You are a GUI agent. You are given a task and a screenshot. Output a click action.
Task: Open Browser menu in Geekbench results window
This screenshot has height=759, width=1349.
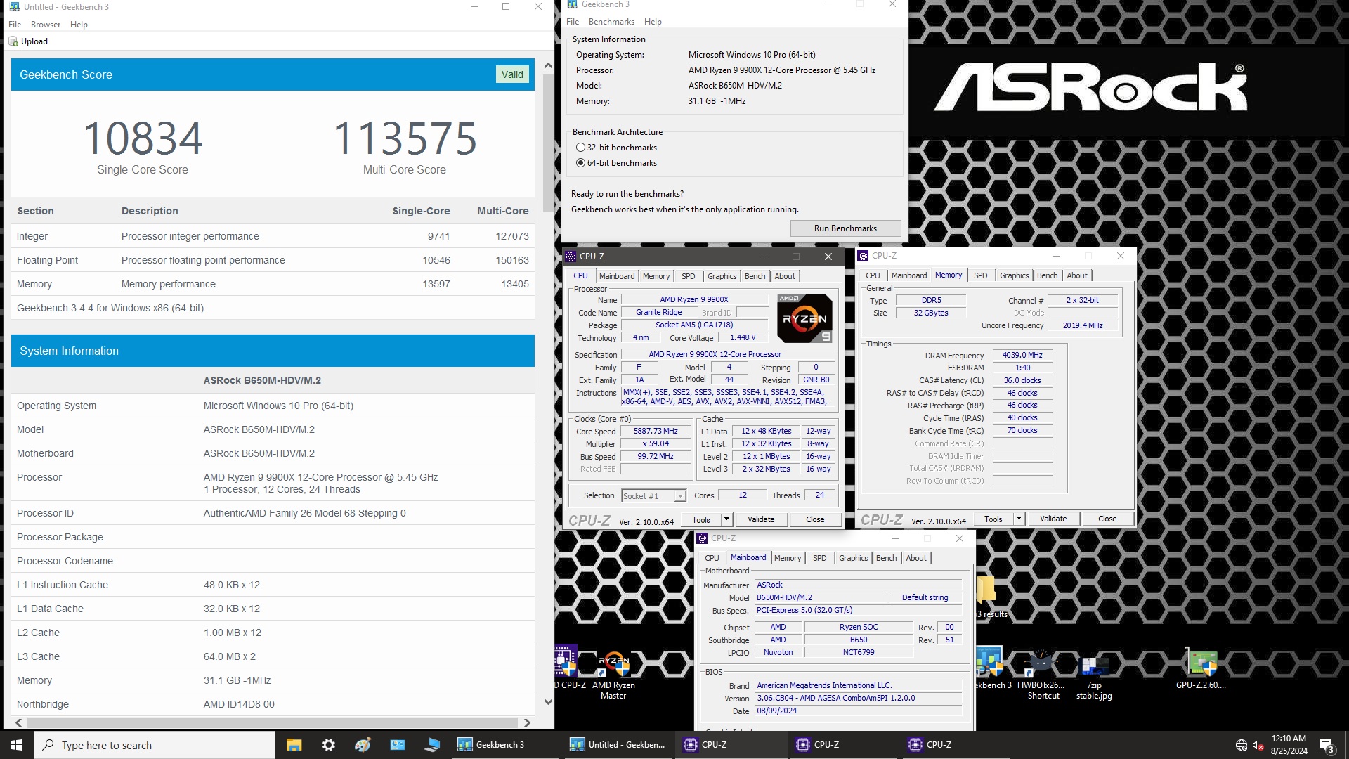tap(46, 25)
